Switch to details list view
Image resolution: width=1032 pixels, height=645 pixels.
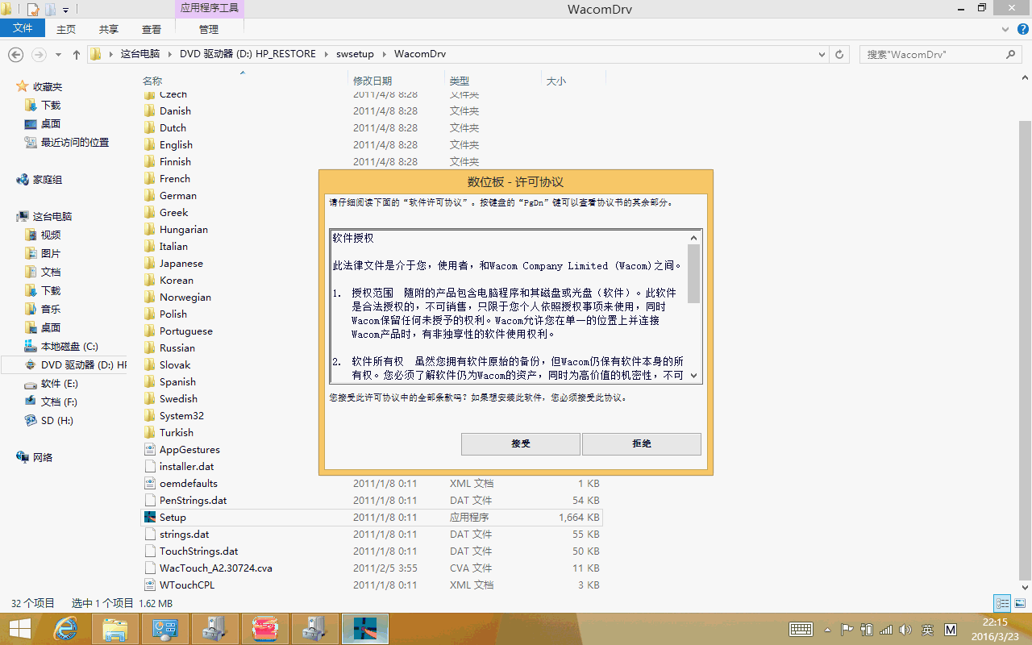[x=1002, y=603]
